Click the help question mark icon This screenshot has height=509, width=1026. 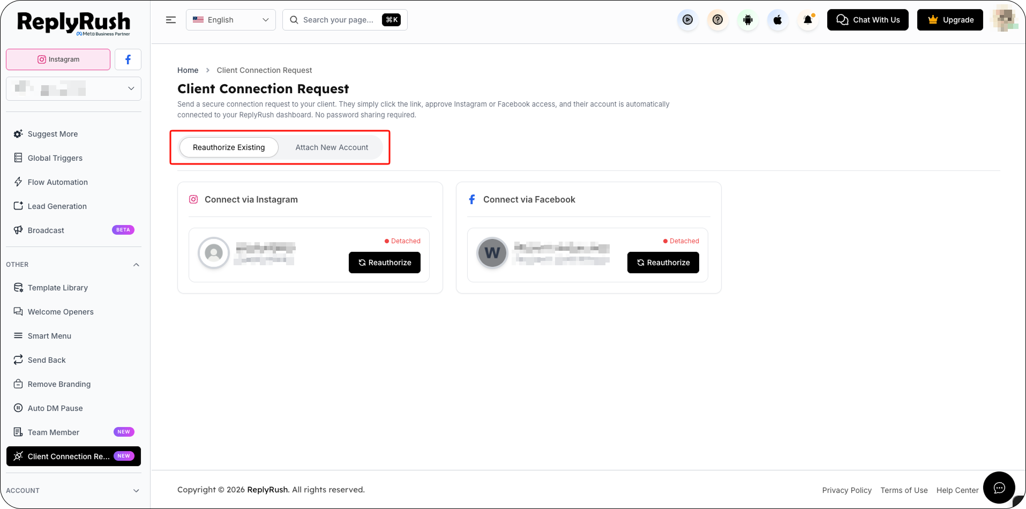tap(718, 20)
